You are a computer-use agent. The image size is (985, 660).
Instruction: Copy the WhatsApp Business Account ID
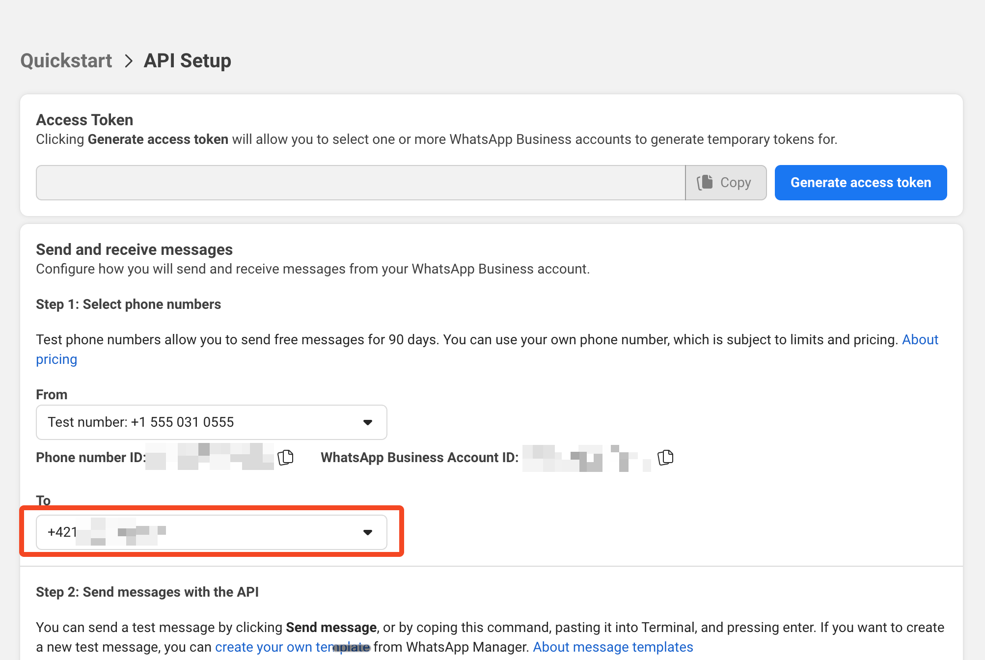(x=665, y=457)
